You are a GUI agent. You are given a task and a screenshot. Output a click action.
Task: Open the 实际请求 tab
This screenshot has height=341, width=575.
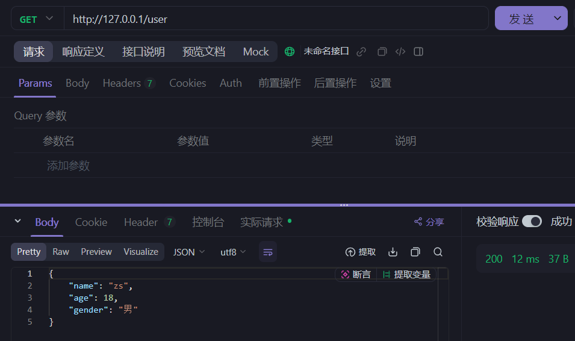coord(266,222)
